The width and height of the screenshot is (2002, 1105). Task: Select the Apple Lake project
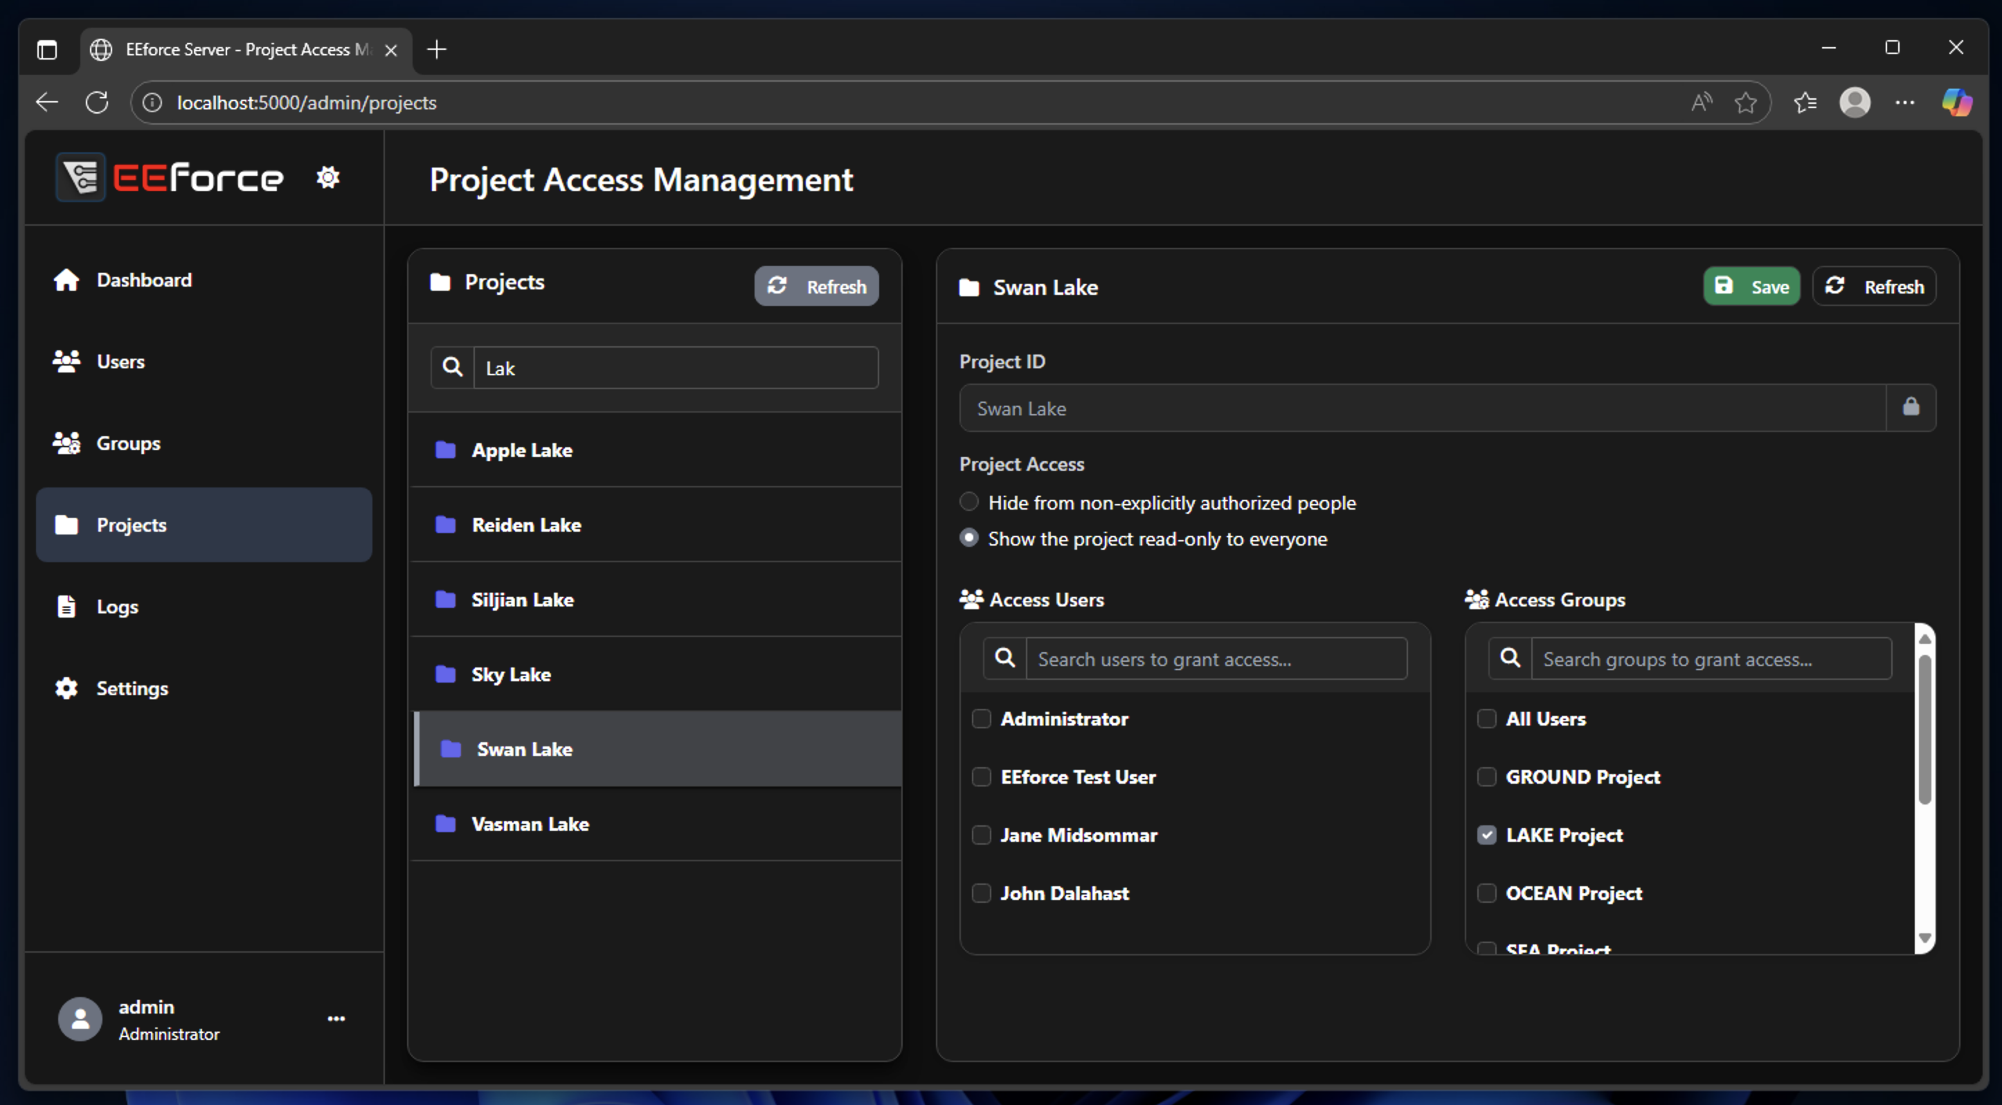click(655, 450)
